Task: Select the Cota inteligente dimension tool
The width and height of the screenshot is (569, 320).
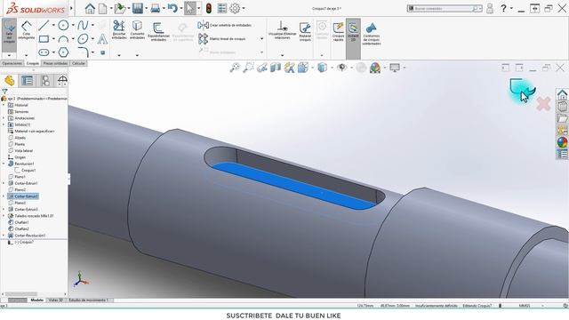Action: coord(26,30)
